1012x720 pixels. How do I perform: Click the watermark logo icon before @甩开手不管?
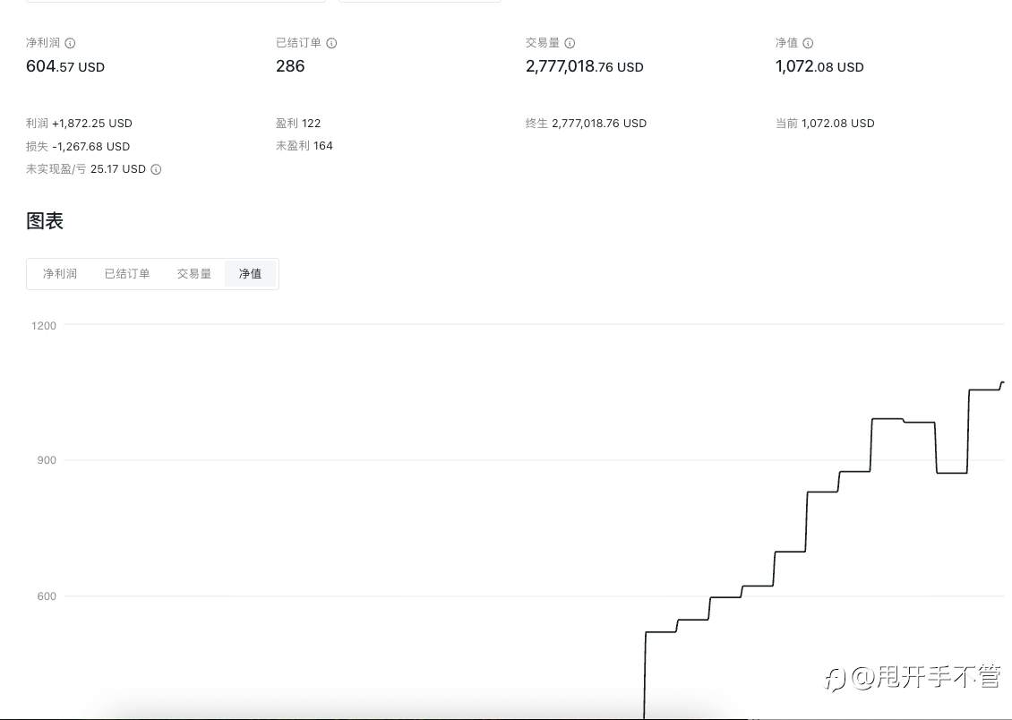coord(835,679)
